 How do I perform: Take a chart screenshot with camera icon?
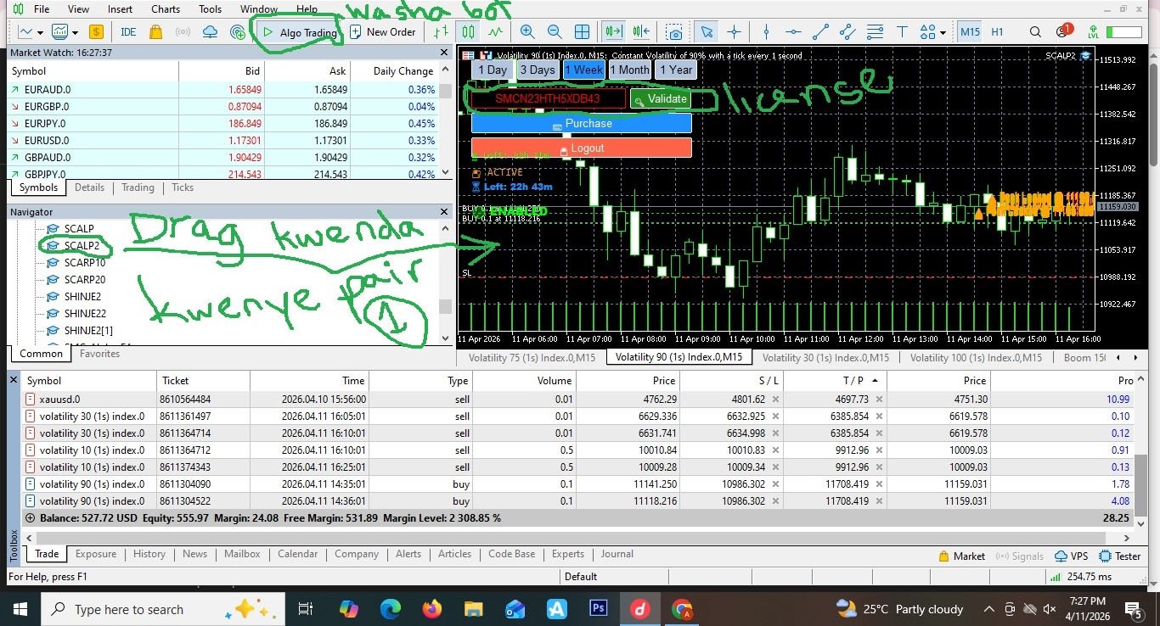pos(674,32)
